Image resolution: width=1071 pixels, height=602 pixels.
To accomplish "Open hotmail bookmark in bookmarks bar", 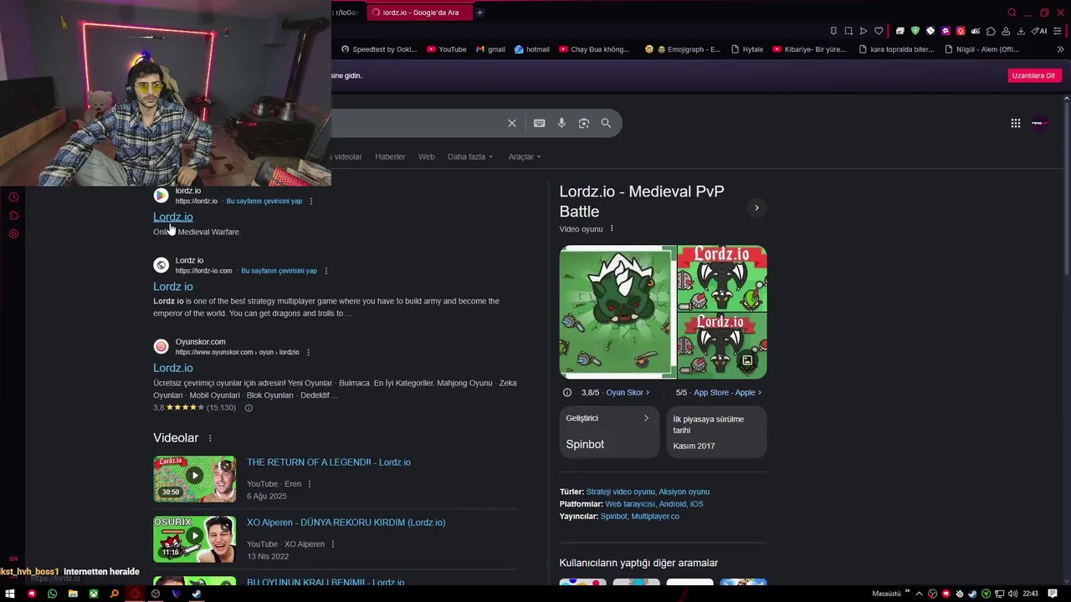I will pos(532,49).
